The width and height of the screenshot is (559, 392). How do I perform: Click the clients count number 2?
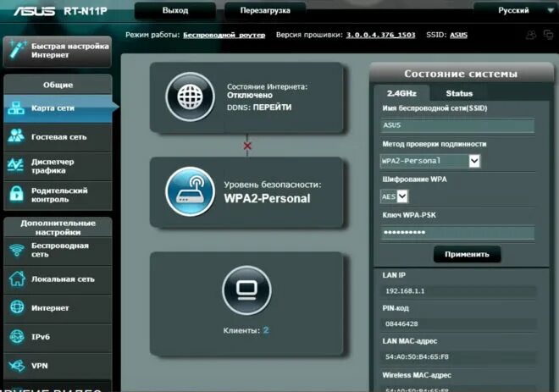click(266, 330)
